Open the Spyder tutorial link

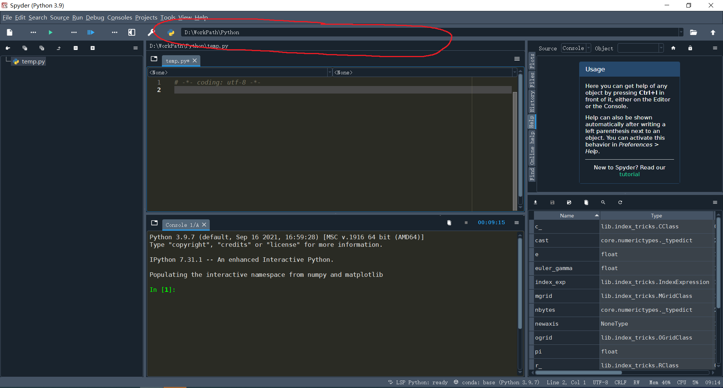tap(629, 174)
